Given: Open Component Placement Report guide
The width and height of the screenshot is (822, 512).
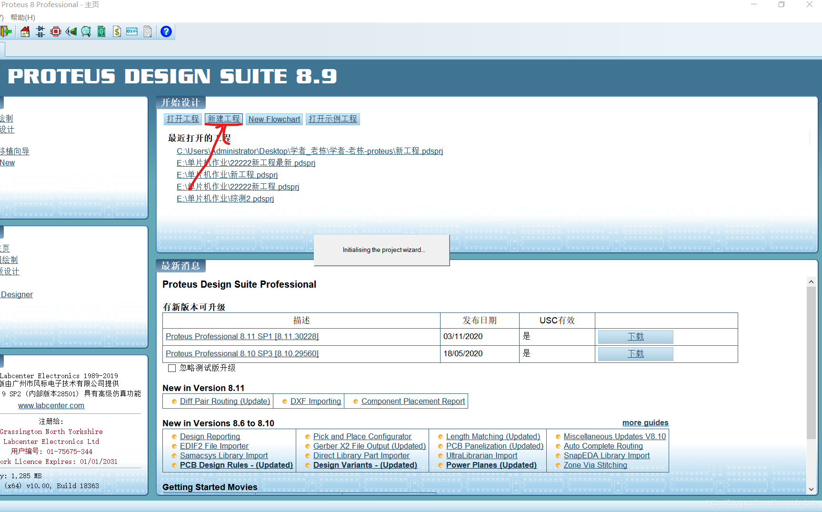Looking at the screenshot, I should pos(413,401).
